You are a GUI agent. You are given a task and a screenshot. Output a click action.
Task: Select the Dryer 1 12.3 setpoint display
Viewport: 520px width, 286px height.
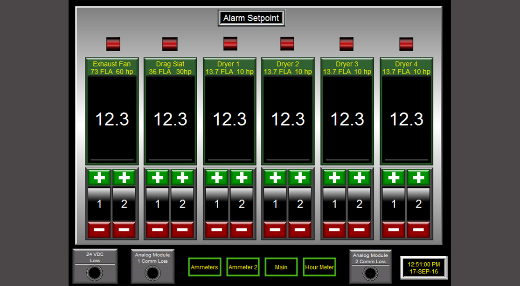click(x=229, y=120)
